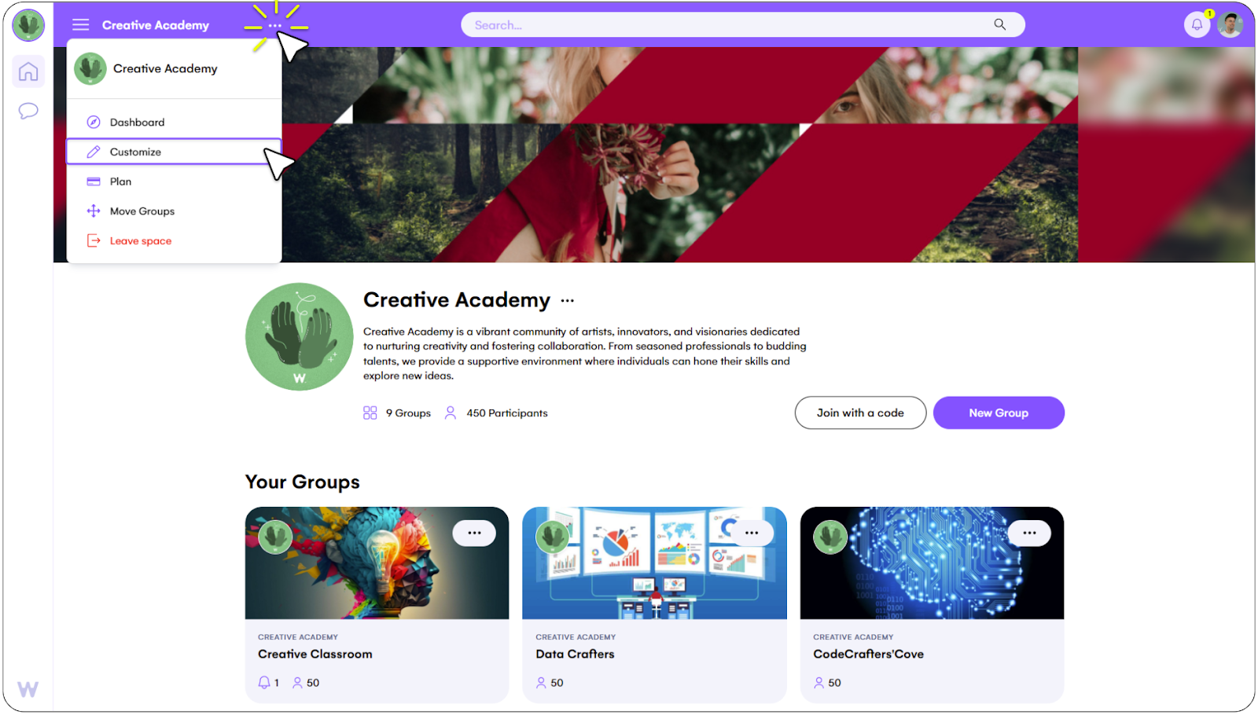Click the Creative Academy logo in top-left corner
This screenshot has height=715, width=1258.
point(28,25)
